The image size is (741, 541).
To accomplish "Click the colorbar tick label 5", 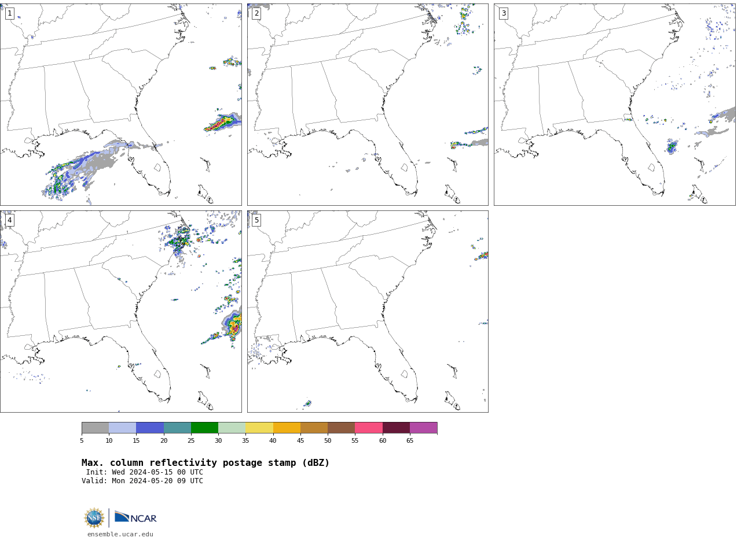I will click(82, 441).
